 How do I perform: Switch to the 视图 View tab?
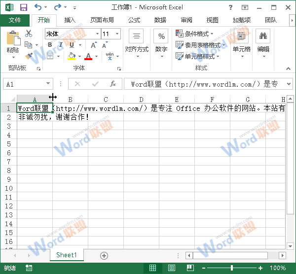coord(212,20)
